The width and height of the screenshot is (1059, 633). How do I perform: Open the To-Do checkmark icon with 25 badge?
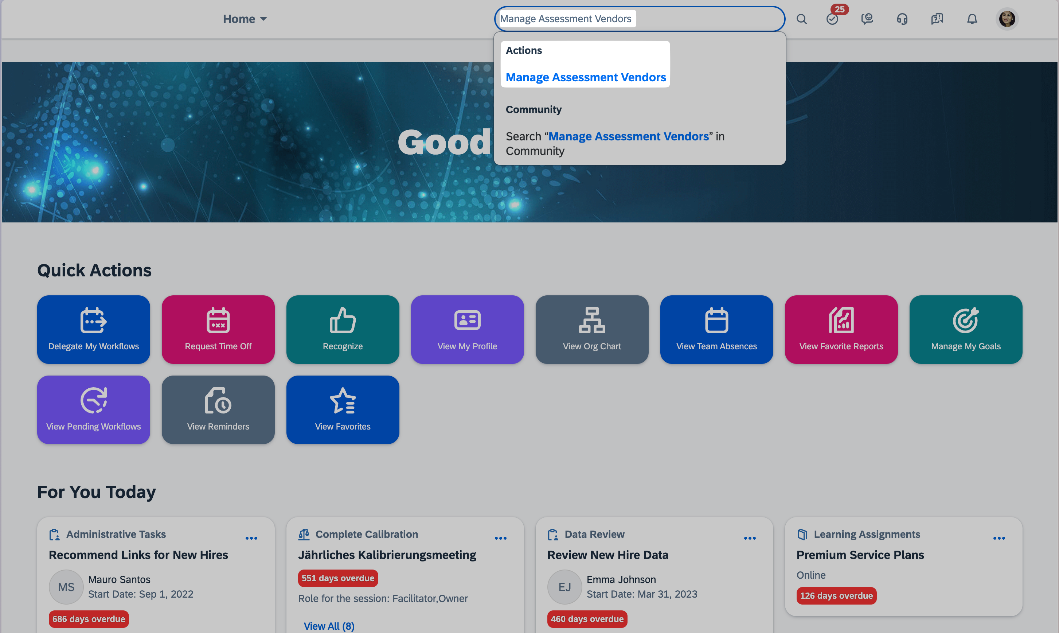pyautogui.click(x=833, y=19)
